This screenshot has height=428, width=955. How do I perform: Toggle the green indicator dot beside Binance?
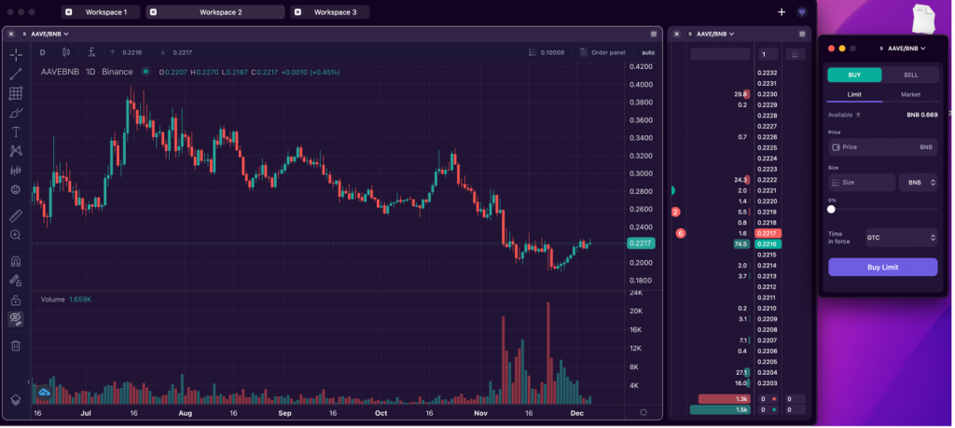pos(145,72)
